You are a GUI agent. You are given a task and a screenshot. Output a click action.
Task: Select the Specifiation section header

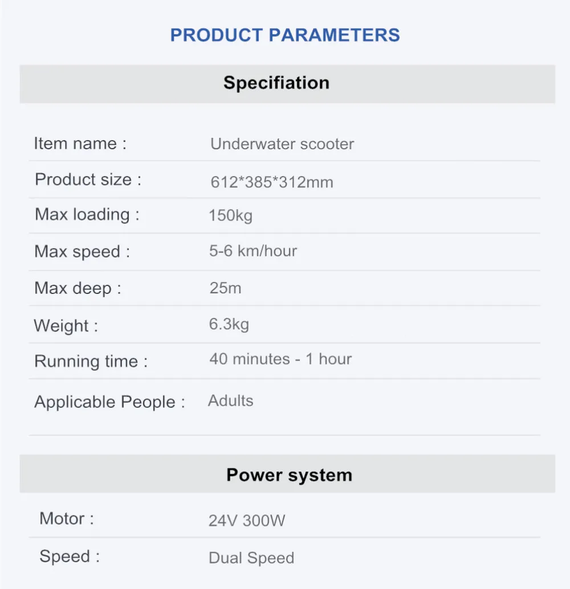287,84
